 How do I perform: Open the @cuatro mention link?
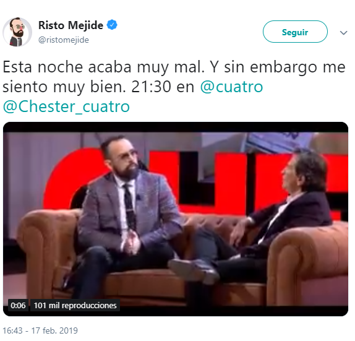pyautogui.click(x=231, y=87)
